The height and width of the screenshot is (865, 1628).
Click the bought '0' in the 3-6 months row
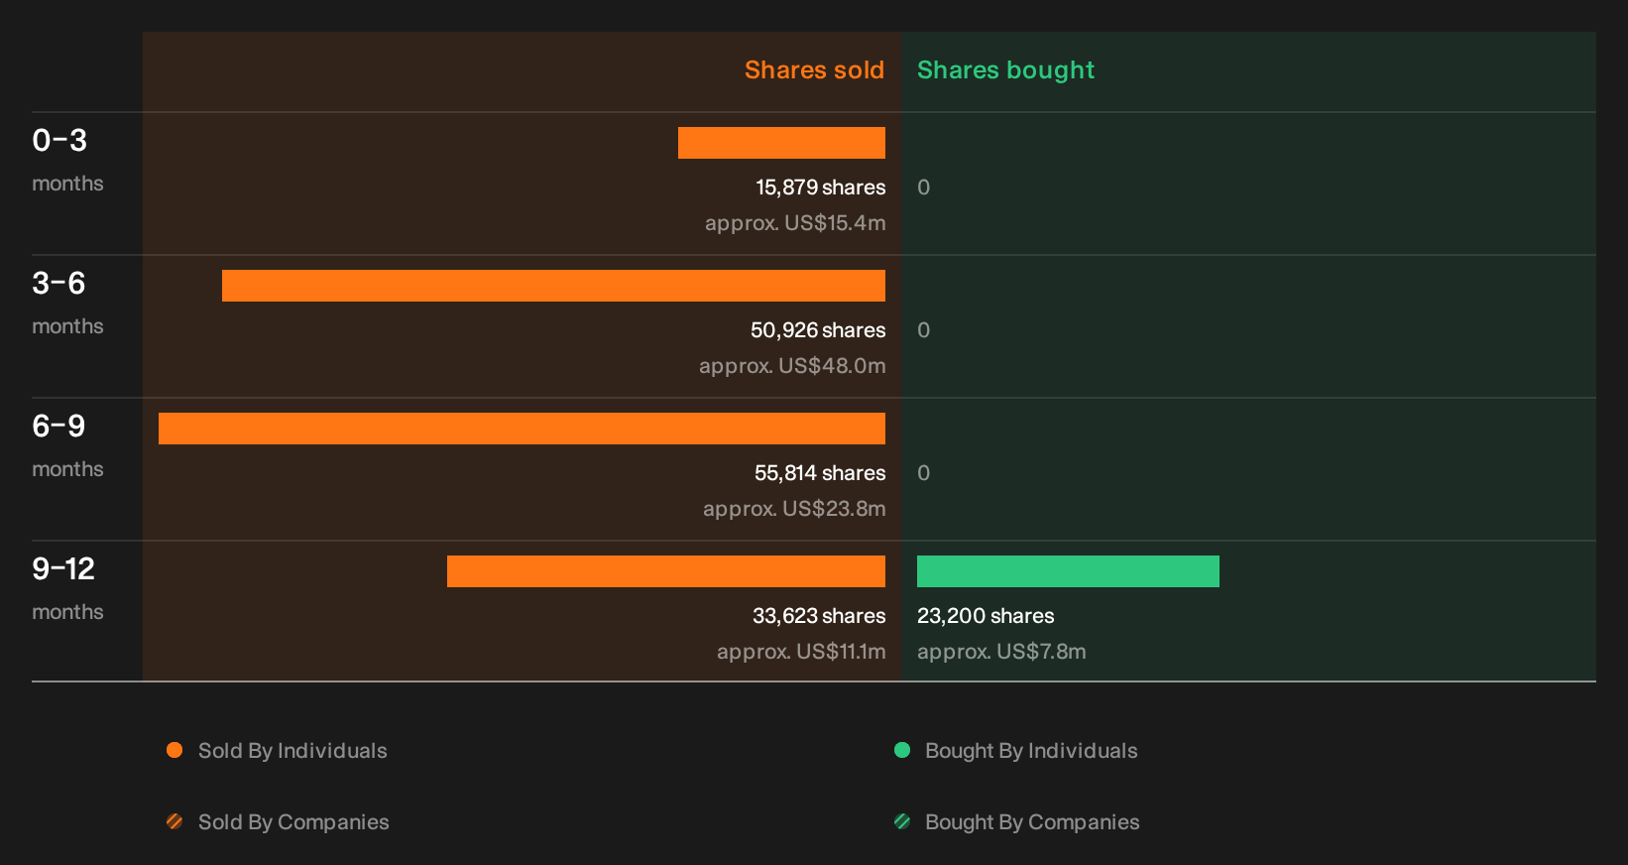pos(923,330)
